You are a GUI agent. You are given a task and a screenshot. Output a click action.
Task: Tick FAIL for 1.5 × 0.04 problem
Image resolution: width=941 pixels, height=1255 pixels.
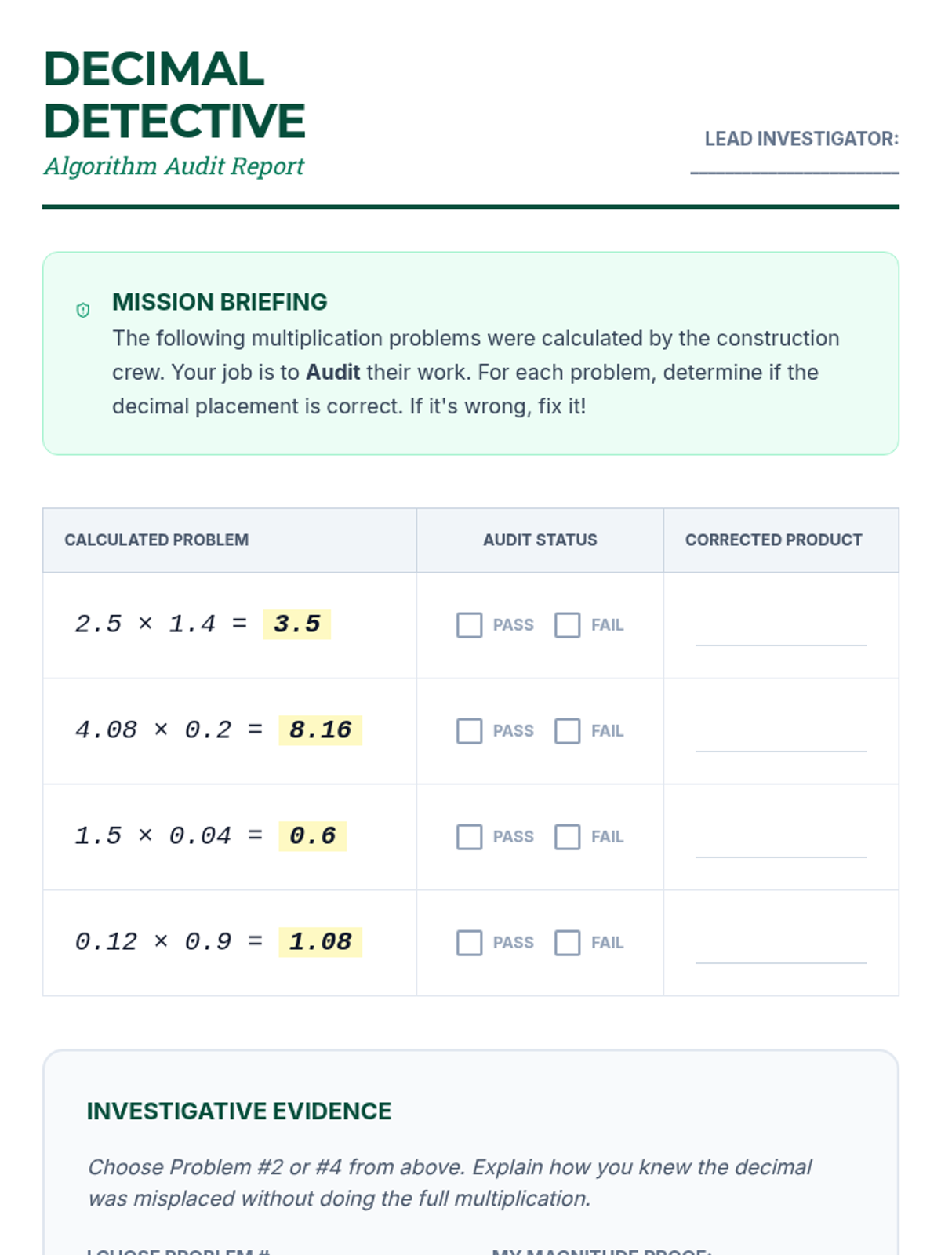tap(567, 837)
